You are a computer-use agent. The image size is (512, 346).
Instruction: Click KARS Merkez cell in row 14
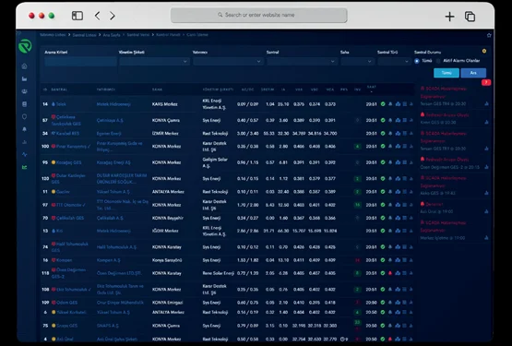[x=164, y=104]
